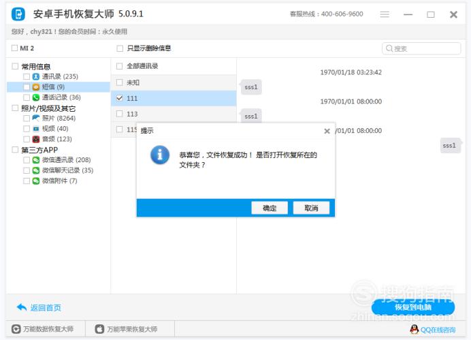Click the 恢复到电脑 button
This screenshot has width=471, height=340.
click(x=413, y=307)
